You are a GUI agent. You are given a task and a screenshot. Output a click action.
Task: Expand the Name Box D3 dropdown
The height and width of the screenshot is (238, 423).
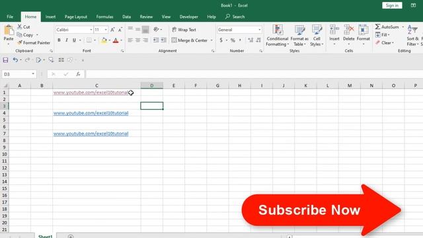[x=33, y=74]
